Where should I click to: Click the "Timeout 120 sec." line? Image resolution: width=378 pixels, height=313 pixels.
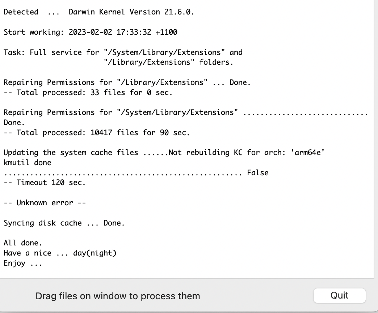pos(45,183)
